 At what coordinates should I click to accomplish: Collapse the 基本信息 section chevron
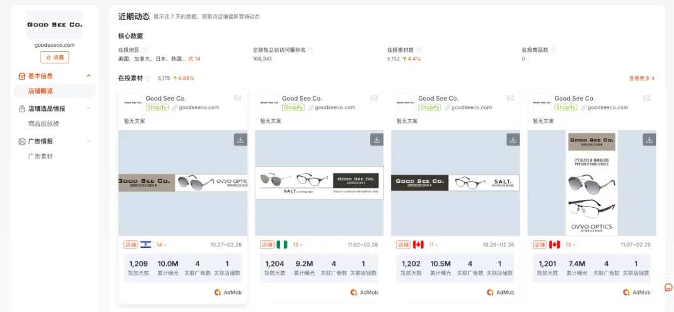coord(89,76)
